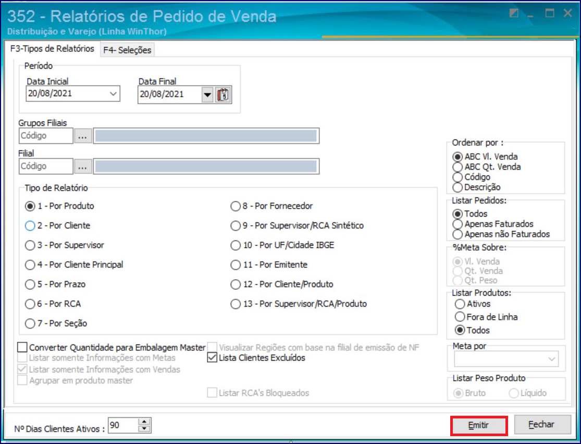This screenshot has height=444, width=581.
Task: Set Listar Produtos to Fora de Linha
Action: click(x=486, y=317)
